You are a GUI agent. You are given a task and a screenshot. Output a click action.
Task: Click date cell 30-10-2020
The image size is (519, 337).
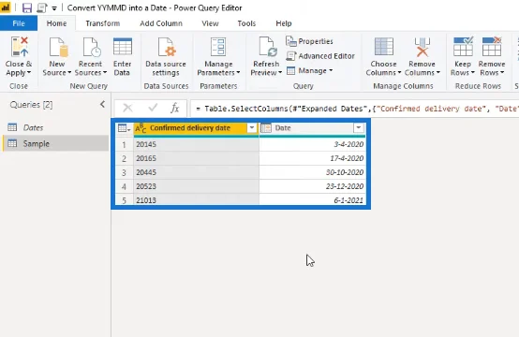click(x=313, y=172)
